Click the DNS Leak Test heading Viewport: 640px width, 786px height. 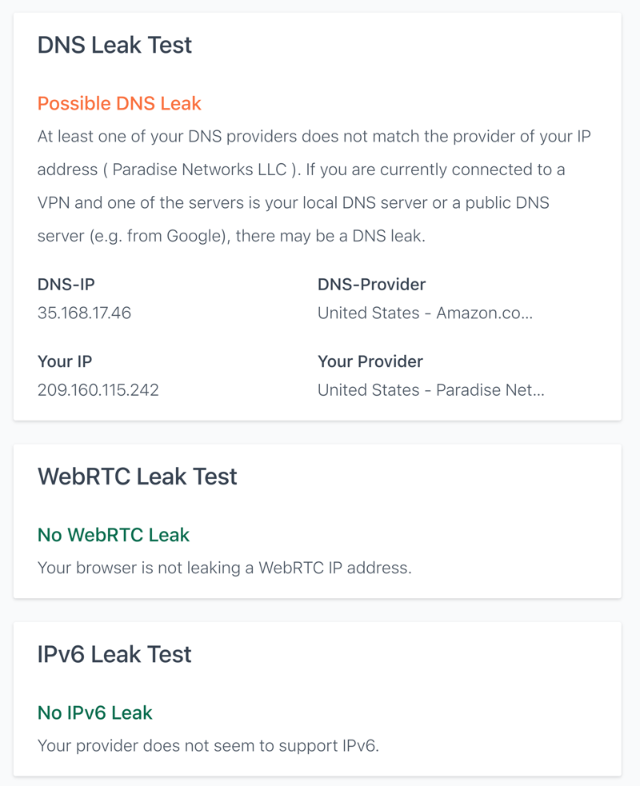tap(114, 45)
